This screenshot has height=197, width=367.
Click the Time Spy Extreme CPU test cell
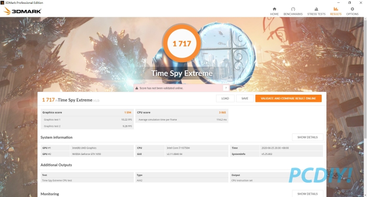57,180
